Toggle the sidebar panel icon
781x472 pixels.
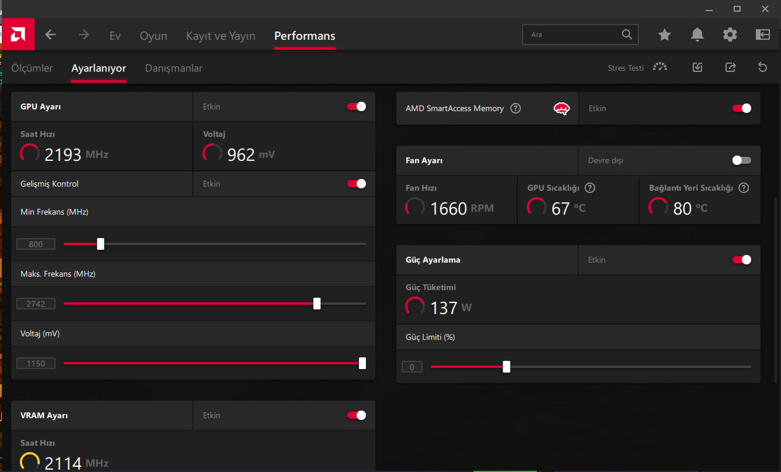763,35
